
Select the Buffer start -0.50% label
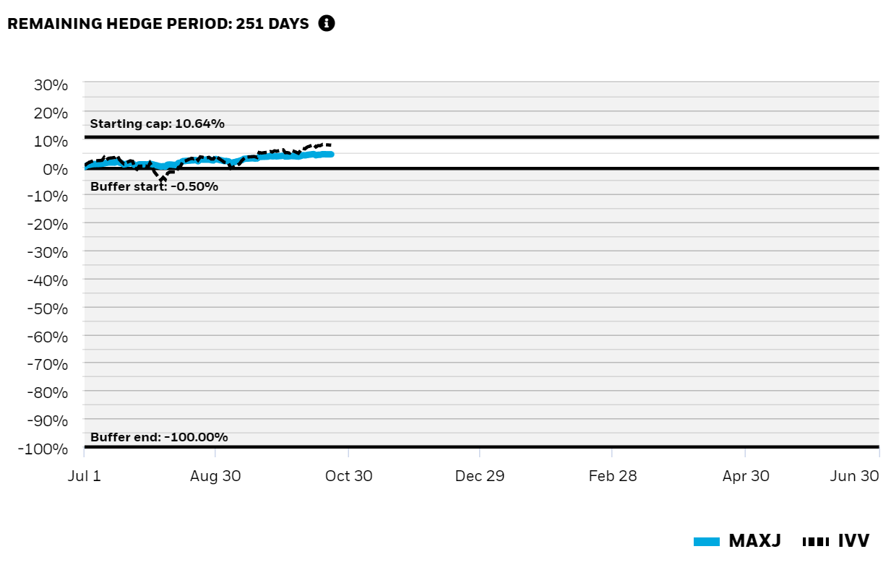point(154,186)
